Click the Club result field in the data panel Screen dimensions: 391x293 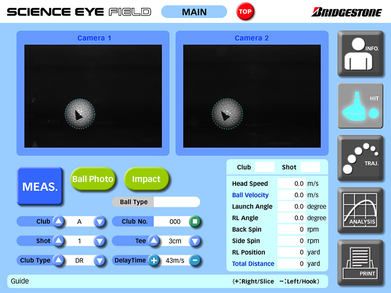coord(264,167)
